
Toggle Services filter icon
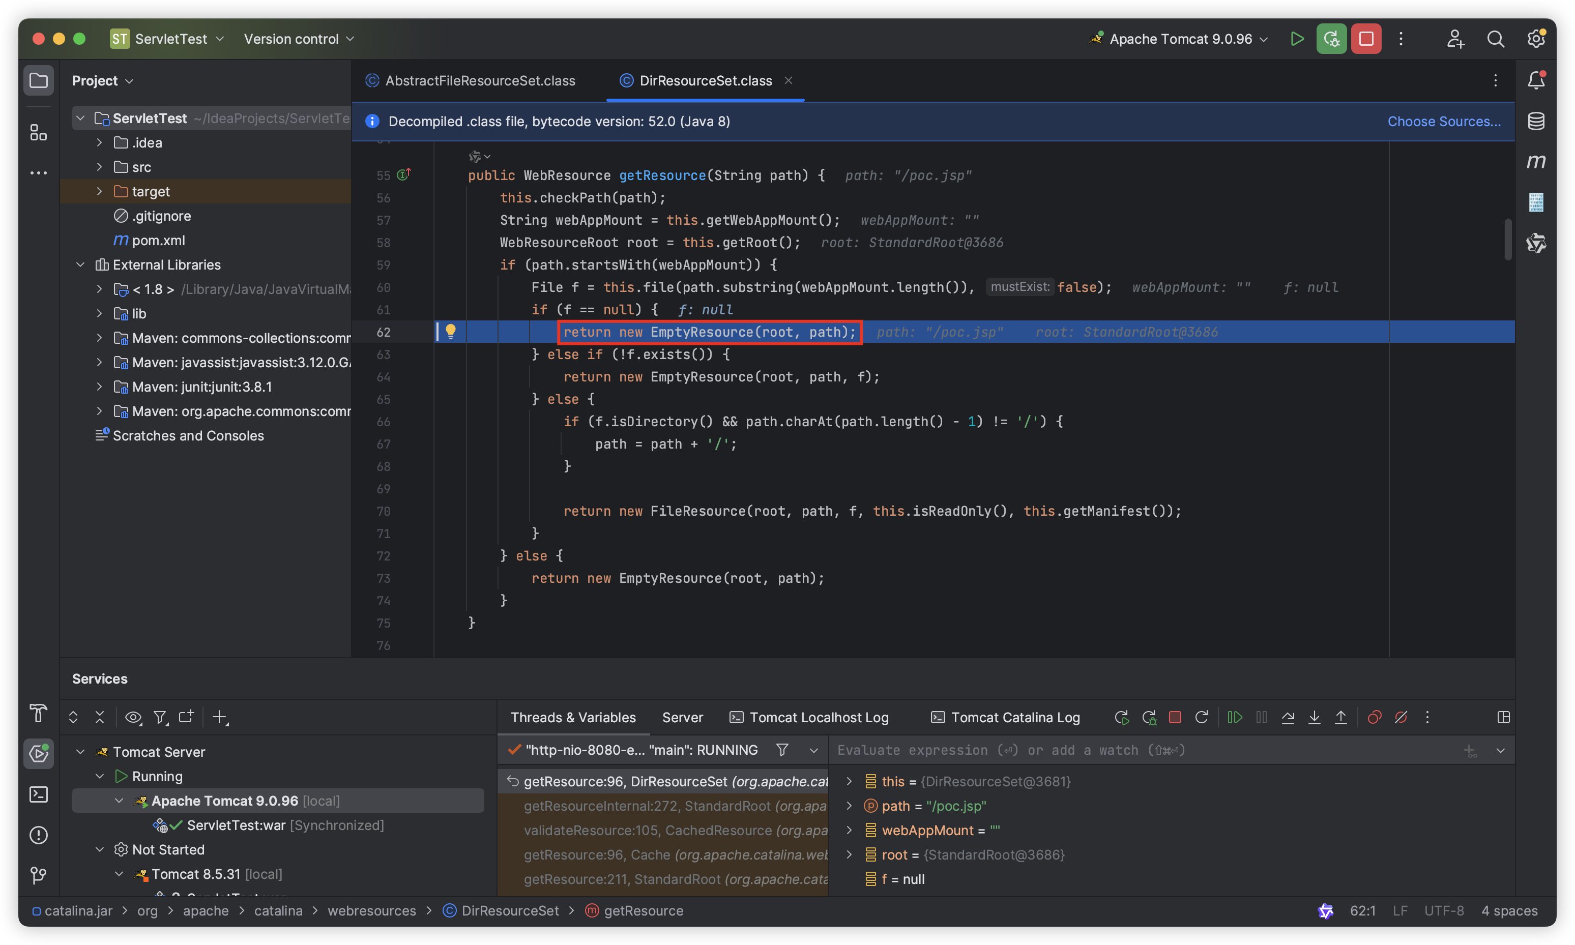click(160, 718)
